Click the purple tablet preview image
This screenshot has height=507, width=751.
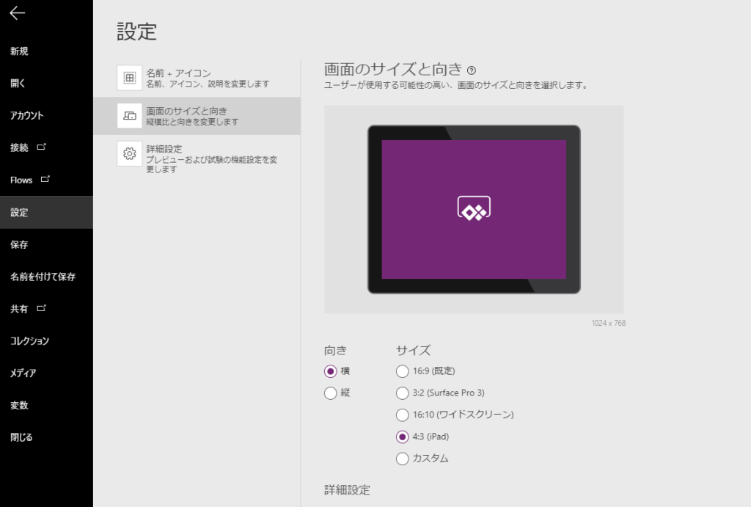pyautogui.click(x=474, y=209)
